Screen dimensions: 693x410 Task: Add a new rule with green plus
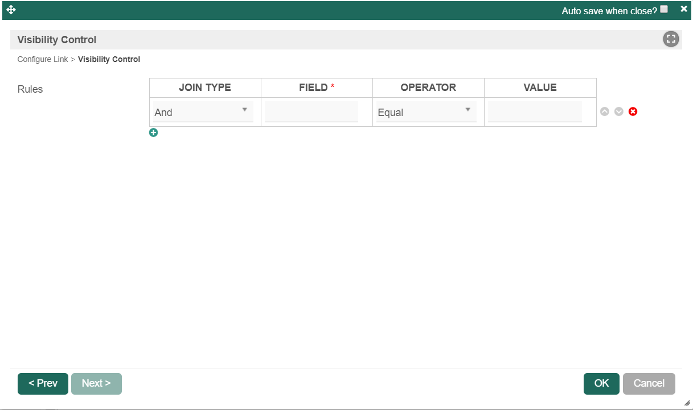point(153,132)
